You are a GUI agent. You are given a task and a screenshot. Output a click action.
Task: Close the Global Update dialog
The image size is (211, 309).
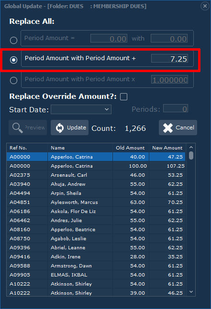point(205,6)
